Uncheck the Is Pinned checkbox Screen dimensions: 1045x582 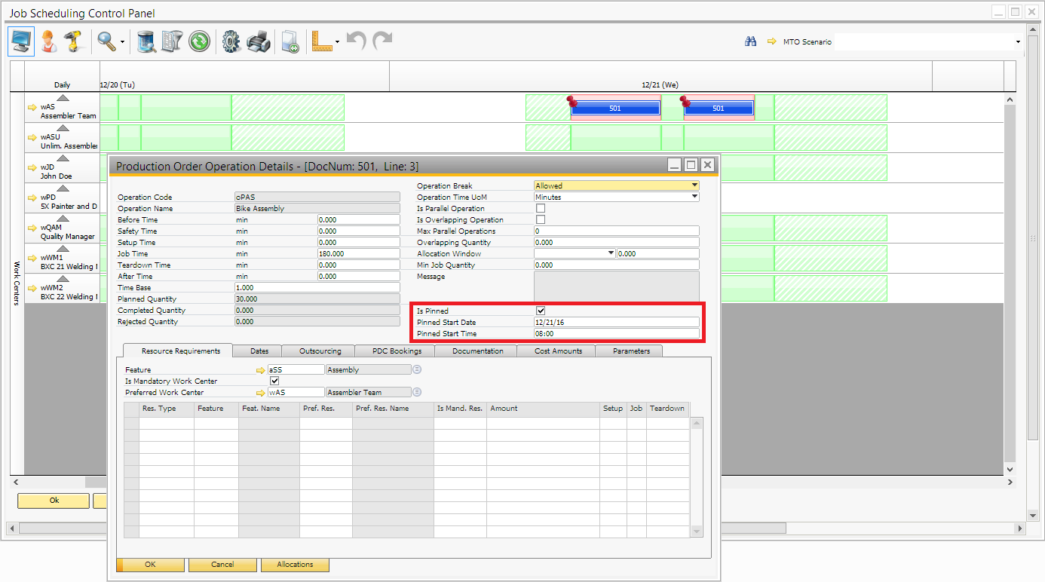[x=541, y=311]
